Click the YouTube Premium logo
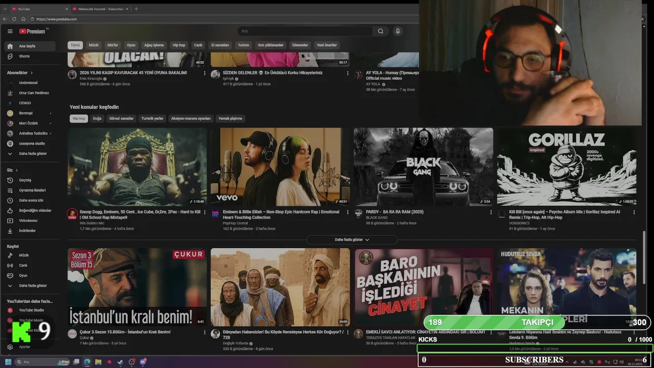 coord(33,31)
